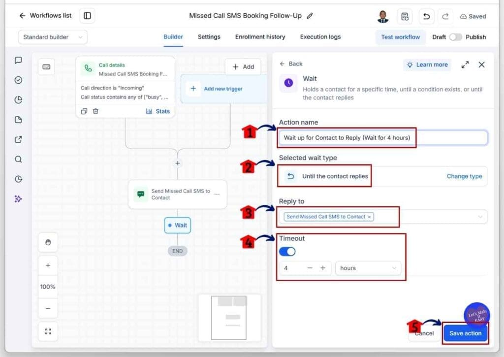Expand the Wait panel to fullscreen
The image size is (504, 357).
pos(465,65)
